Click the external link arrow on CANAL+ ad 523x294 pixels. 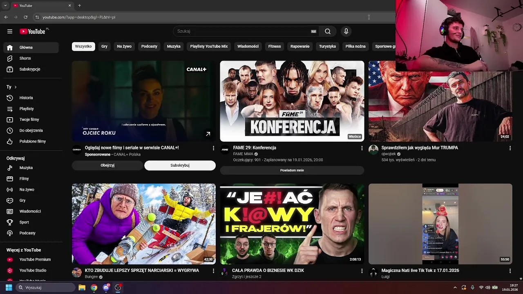(208, 134)
